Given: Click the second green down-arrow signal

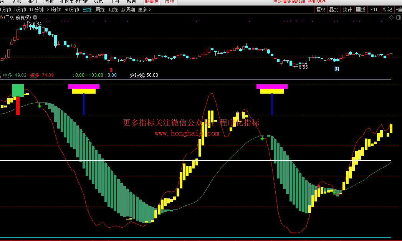Looking at the screenshot, I should coord(262,138).
